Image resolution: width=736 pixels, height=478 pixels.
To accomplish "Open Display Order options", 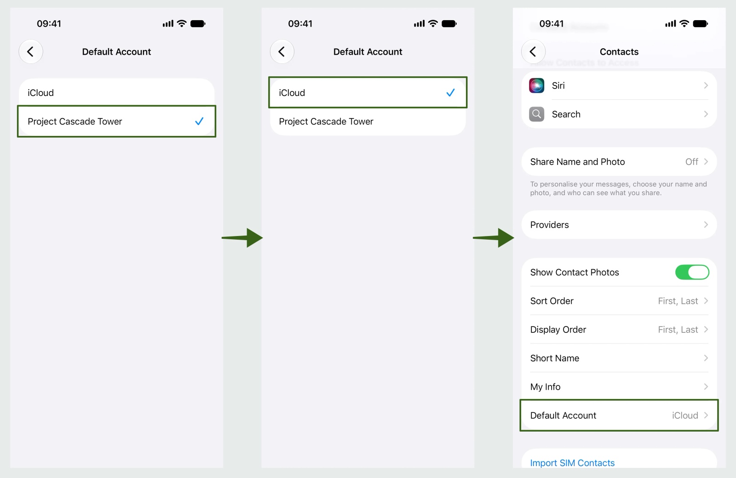I will point(619,330).
